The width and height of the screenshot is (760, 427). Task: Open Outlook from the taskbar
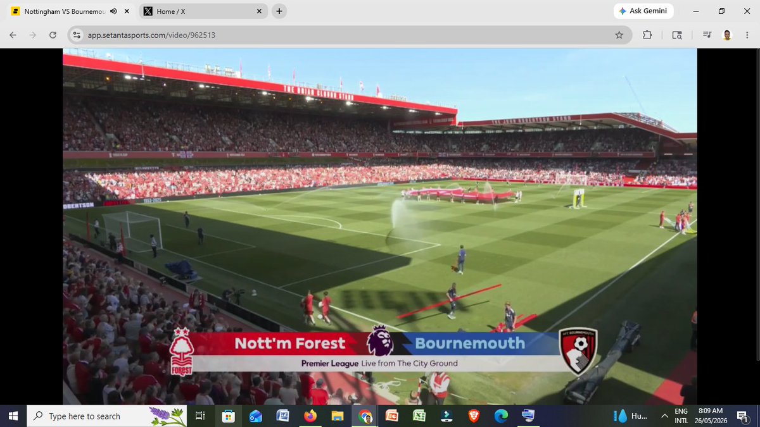tap(255, 416)
